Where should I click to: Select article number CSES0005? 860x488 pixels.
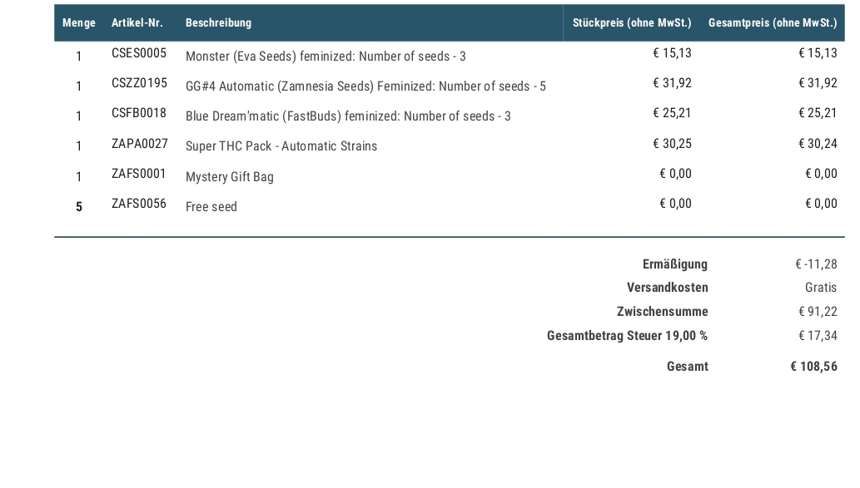pyautogui.click(x=139, y=53)
